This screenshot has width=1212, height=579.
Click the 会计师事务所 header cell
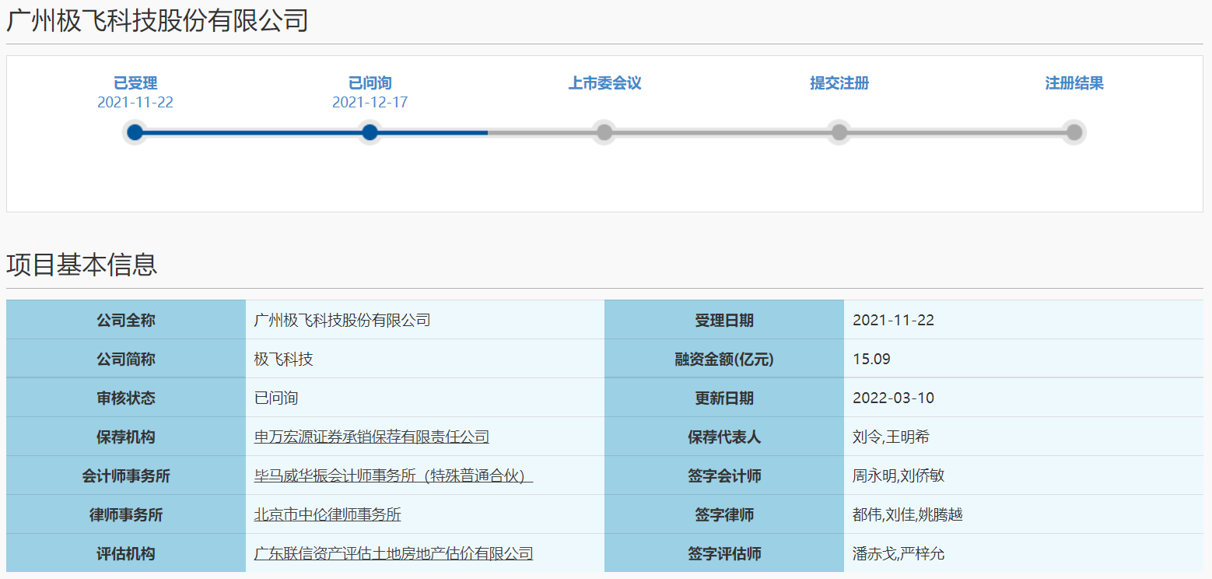(x=126, y=475)
